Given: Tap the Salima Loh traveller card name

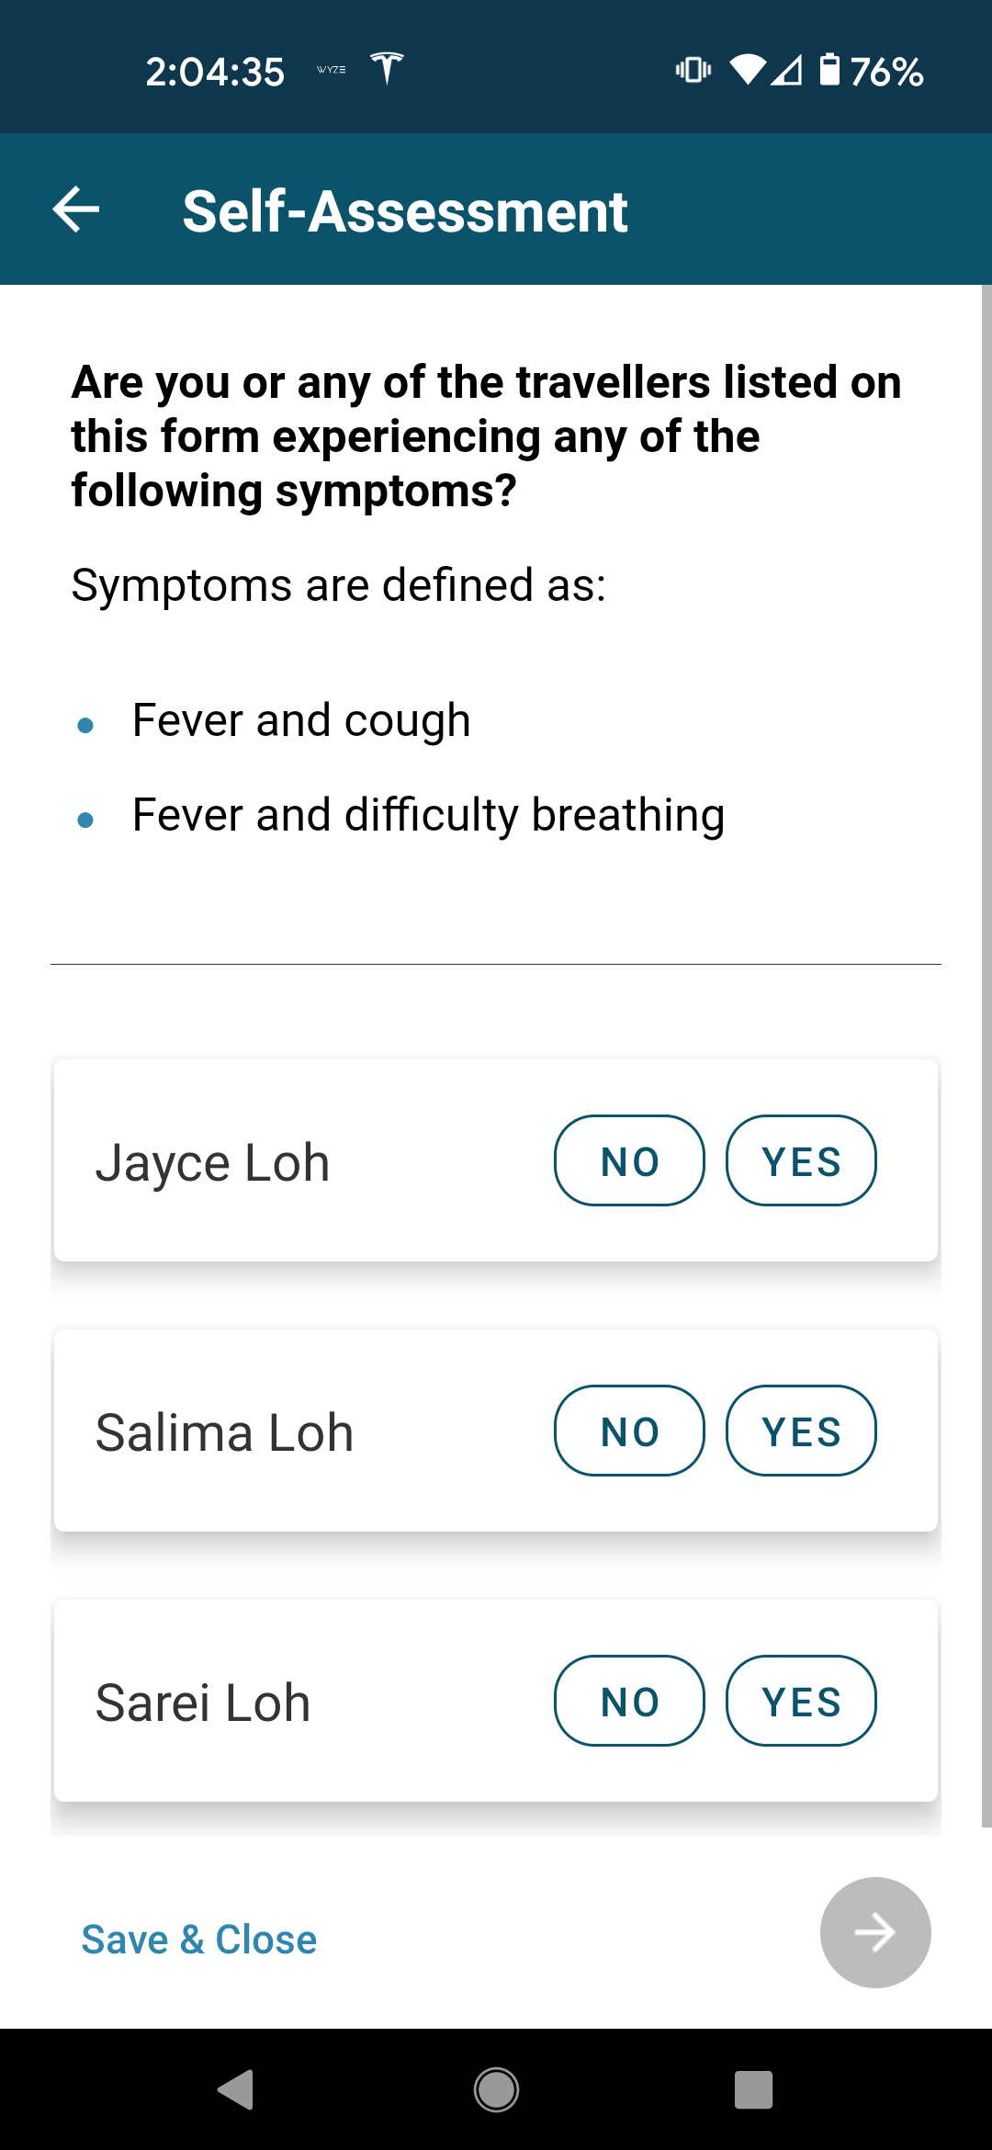Looking at the screenshot, I should pos(225,1432).
